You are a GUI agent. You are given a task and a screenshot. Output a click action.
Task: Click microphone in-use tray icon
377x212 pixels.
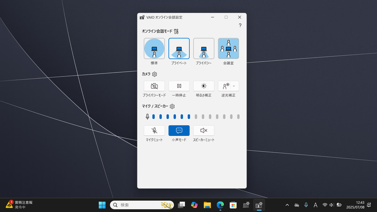coord(306,205)
